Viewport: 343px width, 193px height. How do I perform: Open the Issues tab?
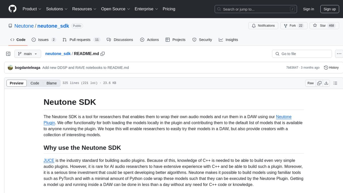pos(44,40)
